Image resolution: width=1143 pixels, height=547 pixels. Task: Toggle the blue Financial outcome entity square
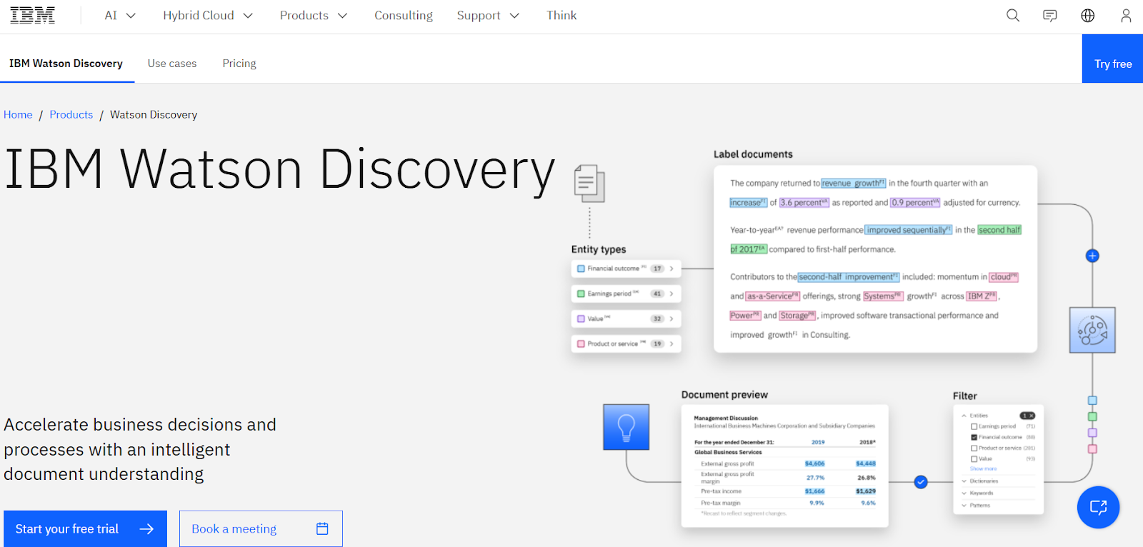pyautogui.click(x=581, y=269)
